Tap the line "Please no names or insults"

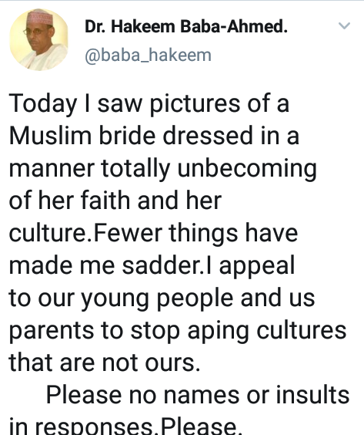198,395
